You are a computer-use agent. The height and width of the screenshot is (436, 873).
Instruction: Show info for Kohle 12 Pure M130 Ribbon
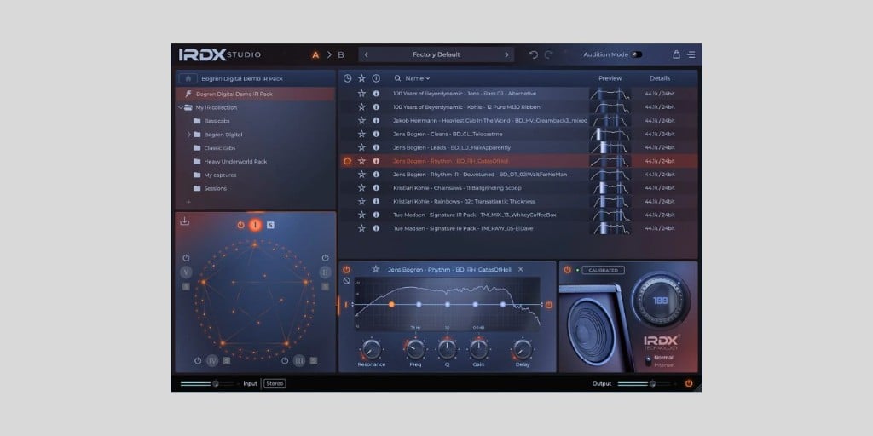coord(376,106)
